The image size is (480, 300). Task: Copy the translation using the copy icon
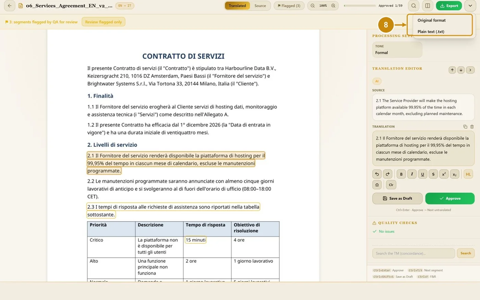(x=465, y=127)
